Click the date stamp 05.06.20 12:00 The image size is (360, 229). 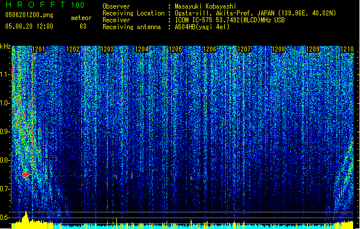point(29,26)
